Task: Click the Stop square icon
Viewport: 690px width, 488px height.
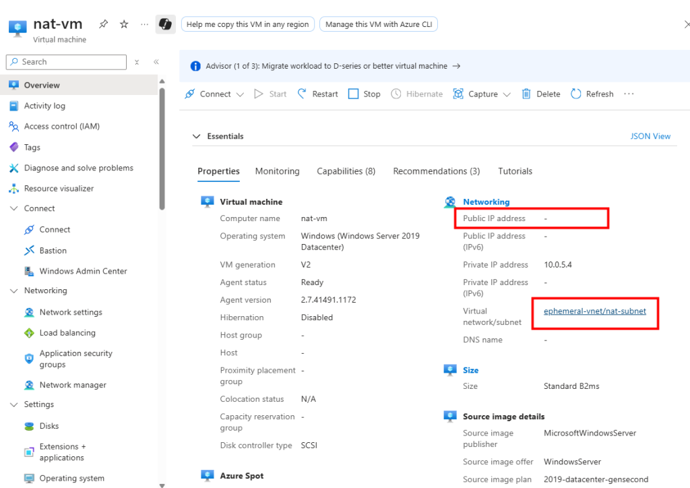Action: [x=353, y=94]
